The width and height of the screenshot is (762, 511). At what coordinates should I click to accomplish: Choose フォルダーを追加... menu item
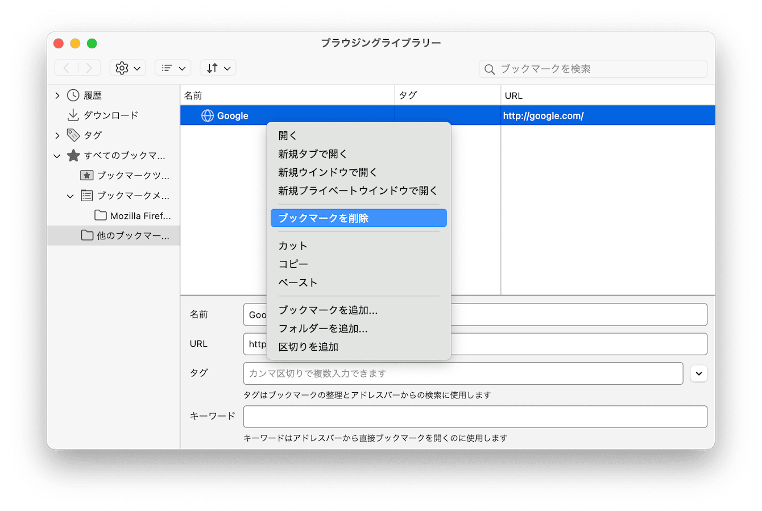pyautogui.click(x=359, y=329)
